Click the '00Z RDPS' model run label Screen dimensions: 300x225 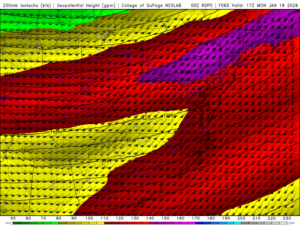click(202, 6)
